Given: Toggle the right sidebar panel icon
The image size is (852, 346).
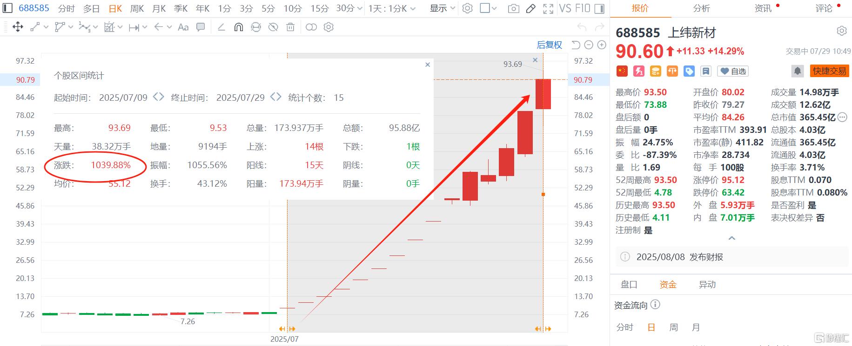Looking at the screenshot, I should tap(600, 8).
